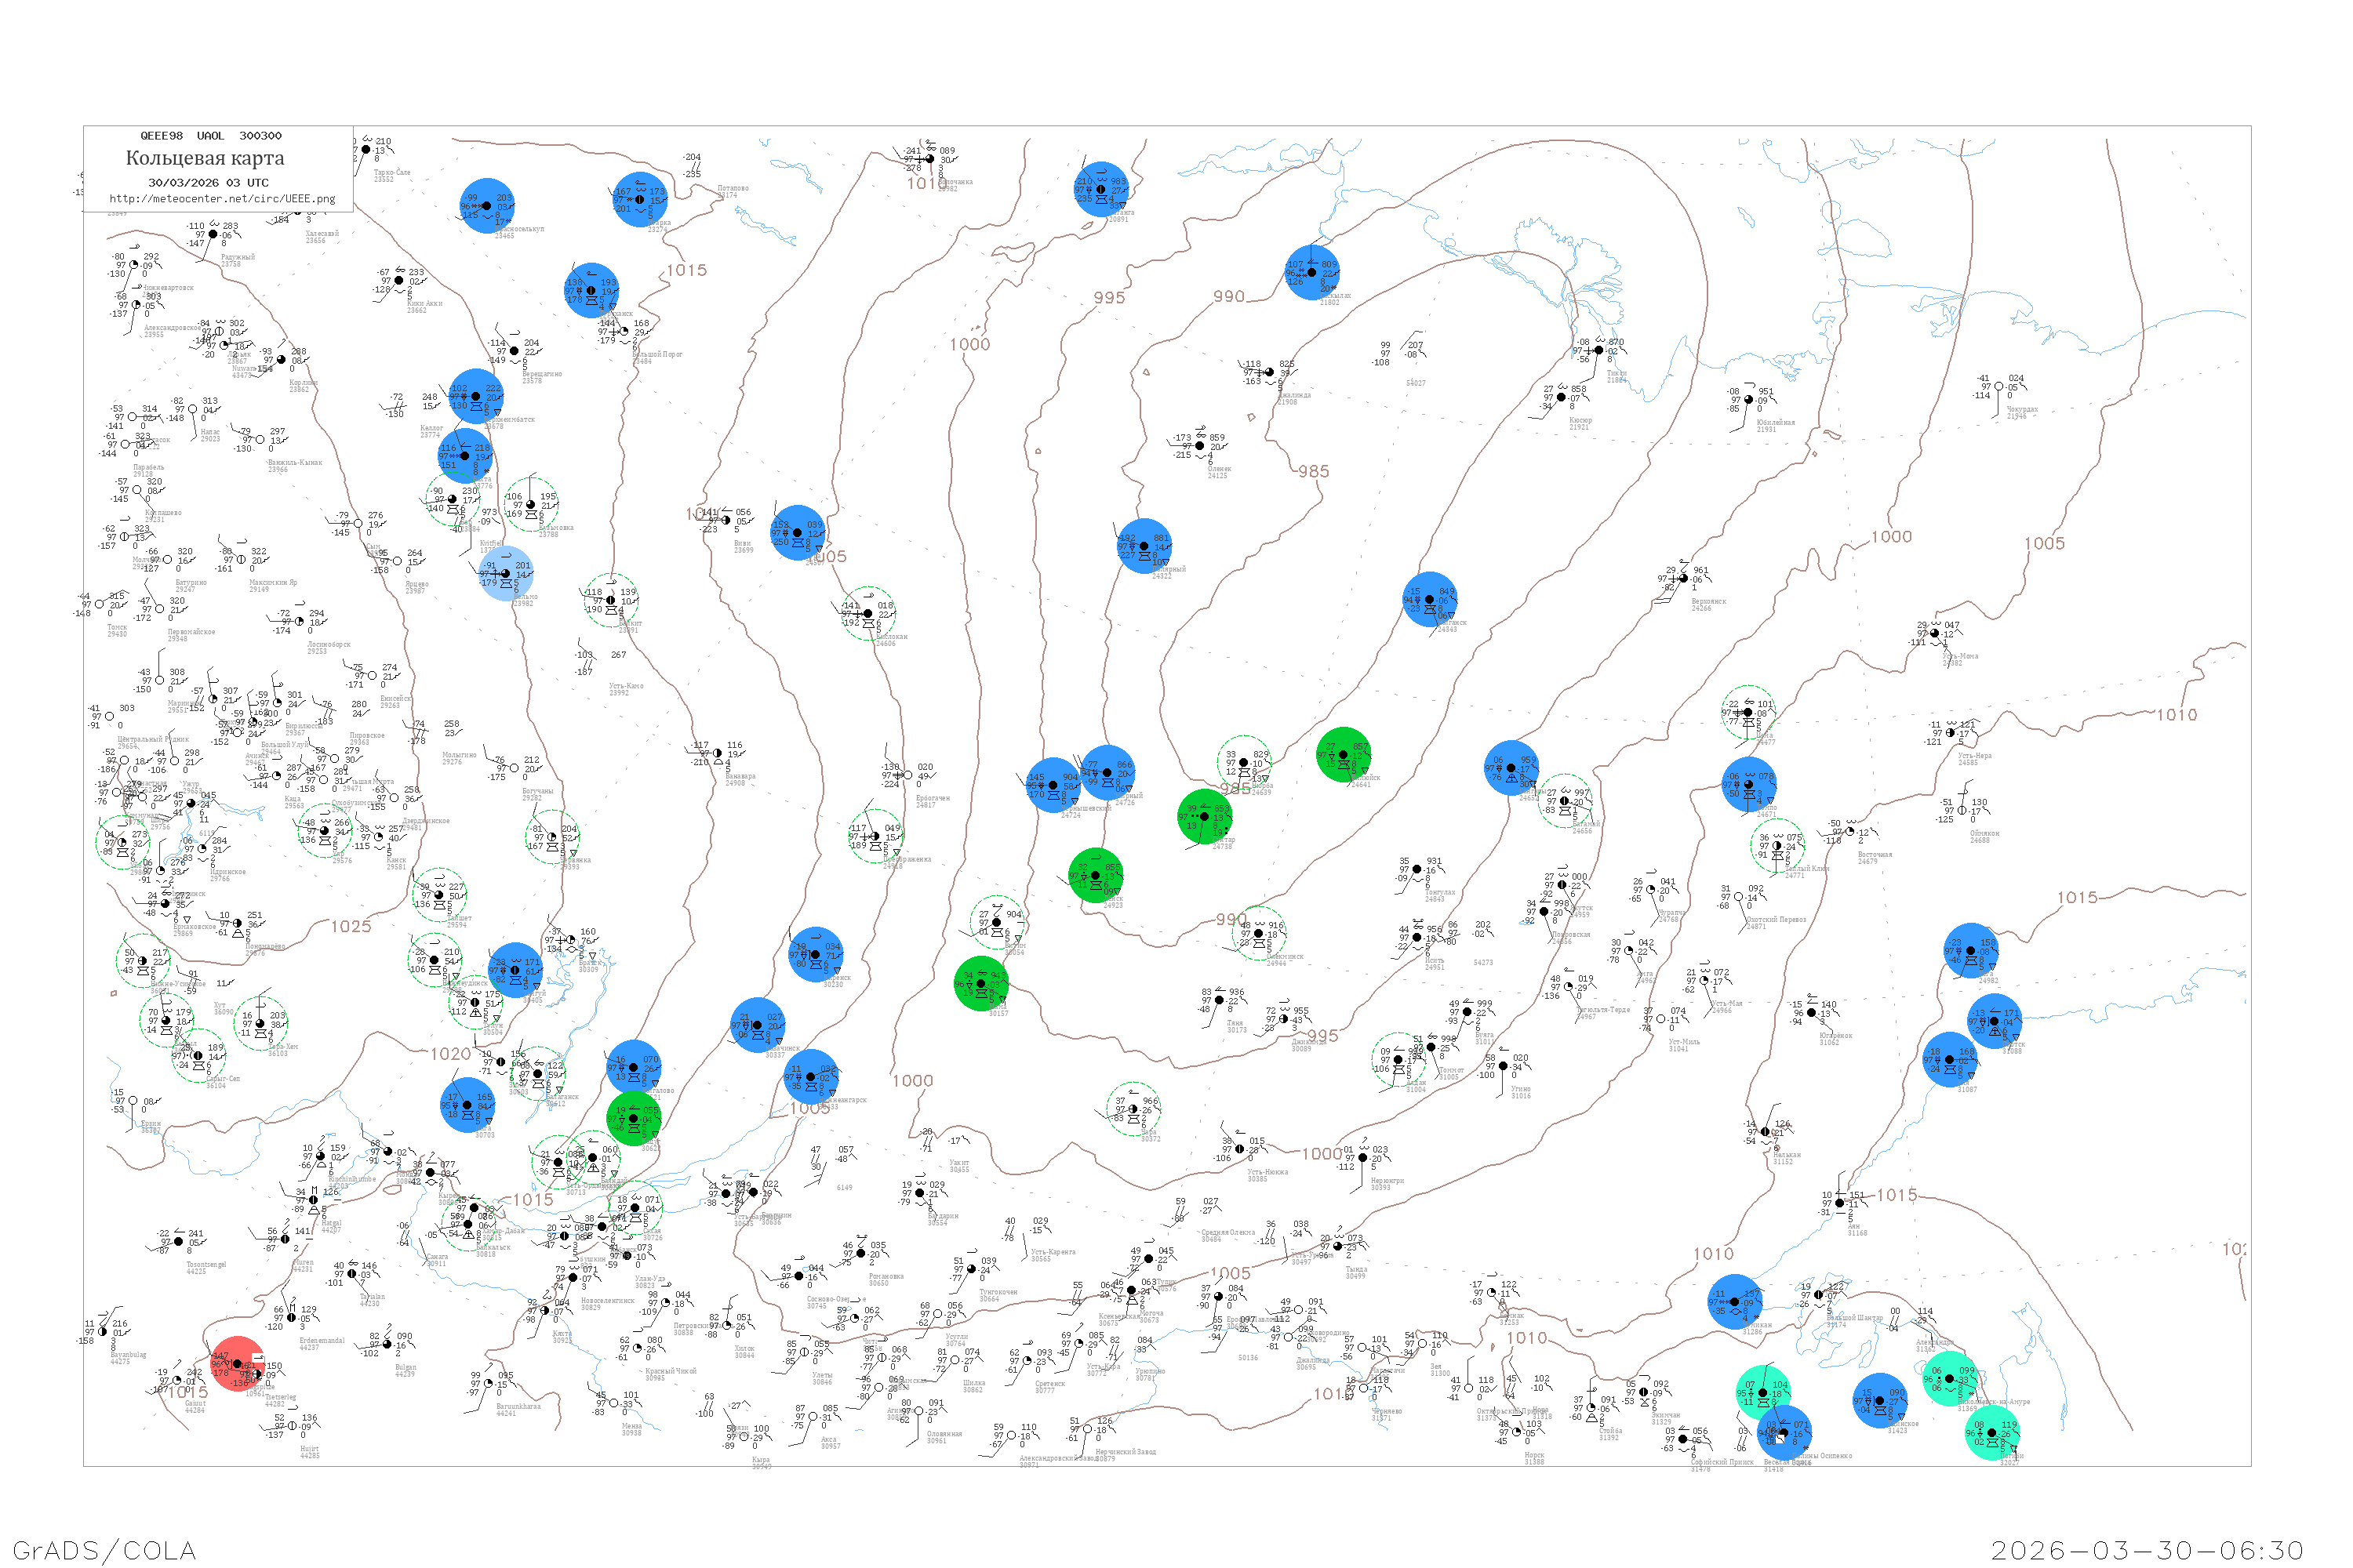Click the GrADS/COLA credit text
Screen dimensions: 2353x1568
click(x=104, y=1550)
